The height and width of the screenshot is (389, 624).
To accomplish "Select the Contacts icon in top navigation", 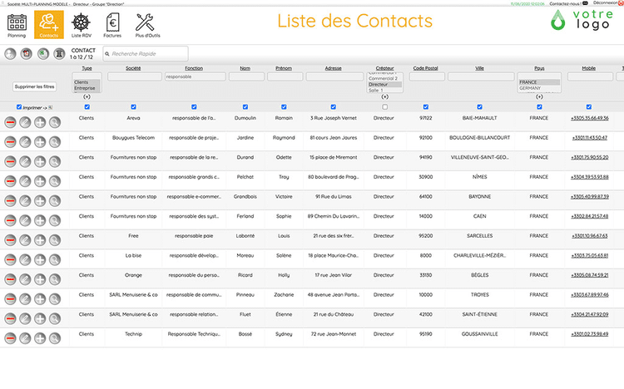I will click(48, 25).
